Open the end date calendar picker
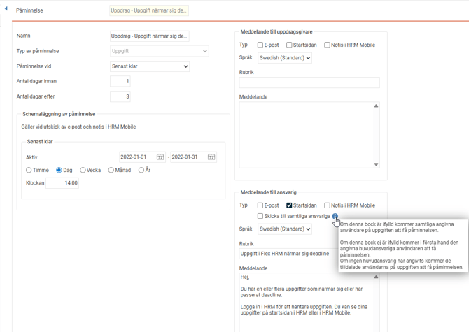The width and height of the screenshot is (469, 332). click(x=211, y=157)
